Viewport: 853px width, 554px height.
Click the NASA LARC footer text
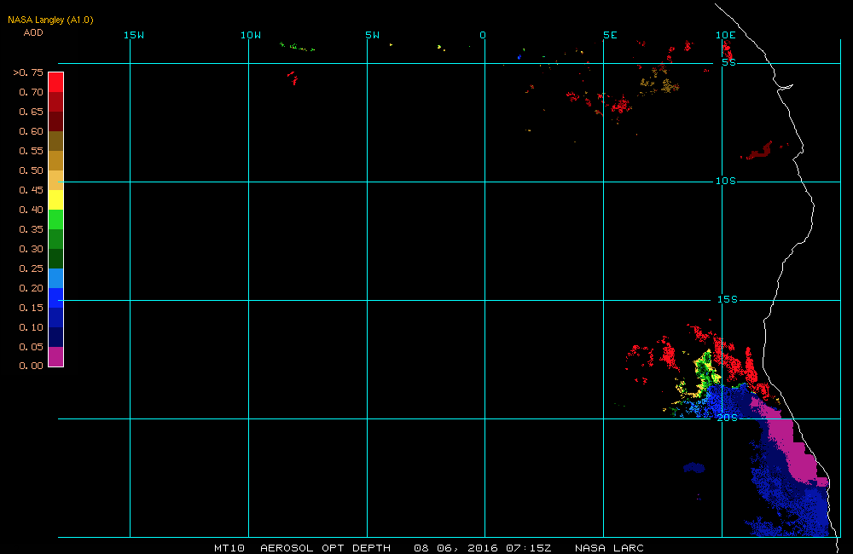click(609, 547)
